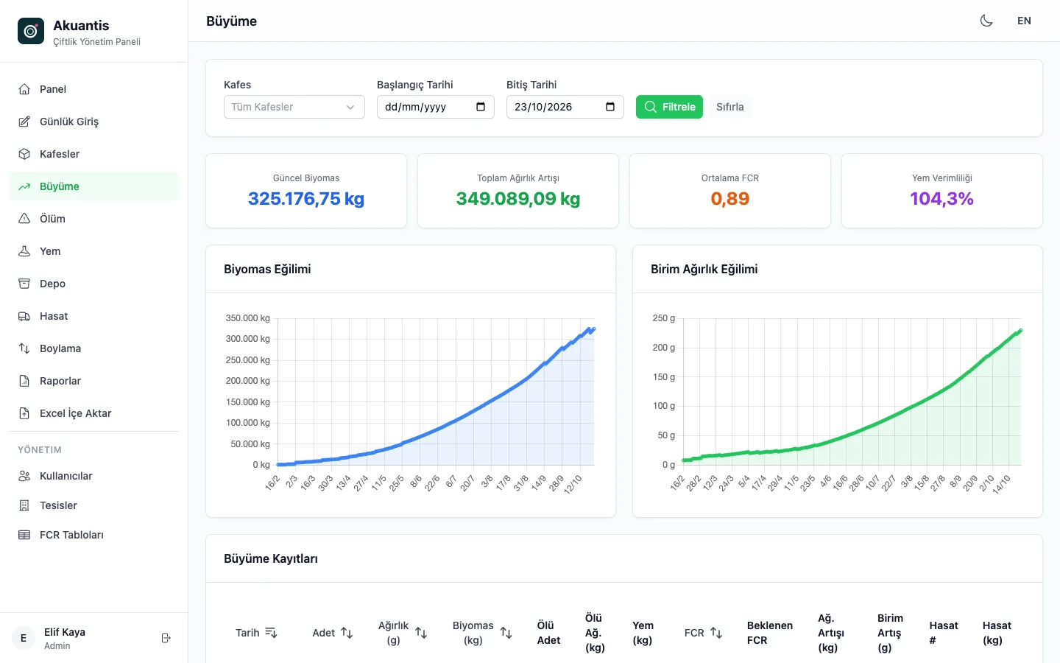Open the Akuantis logo icon
Image resolution: width=1060 pixels, height=663 pixels.
[x=31, y=31]
